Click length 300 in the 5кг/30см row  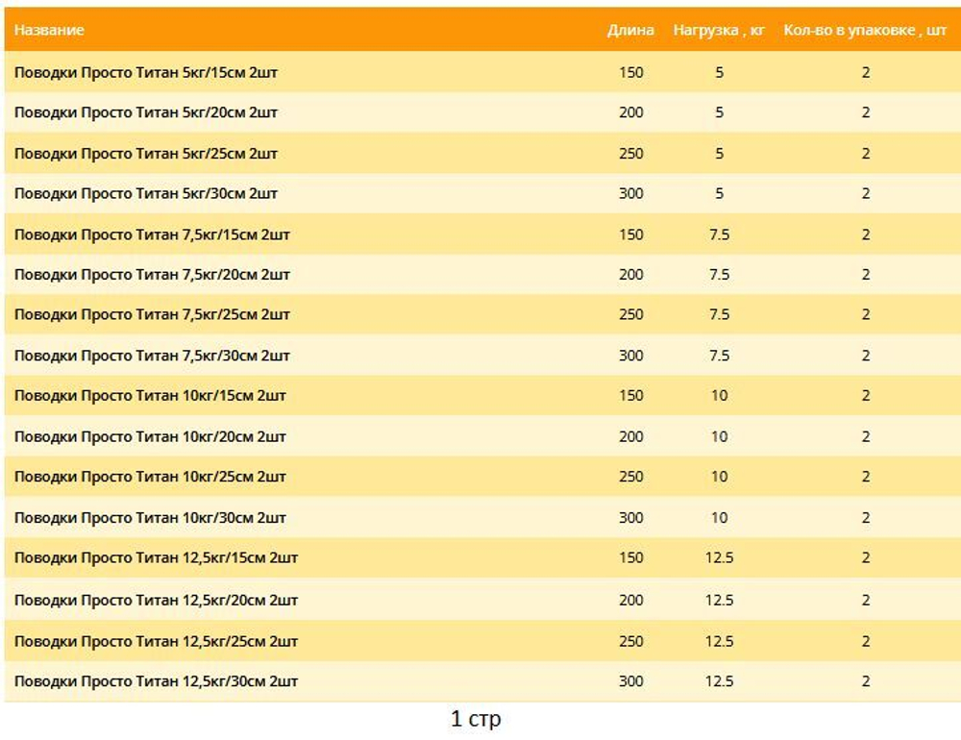click(x=630, y=194)
